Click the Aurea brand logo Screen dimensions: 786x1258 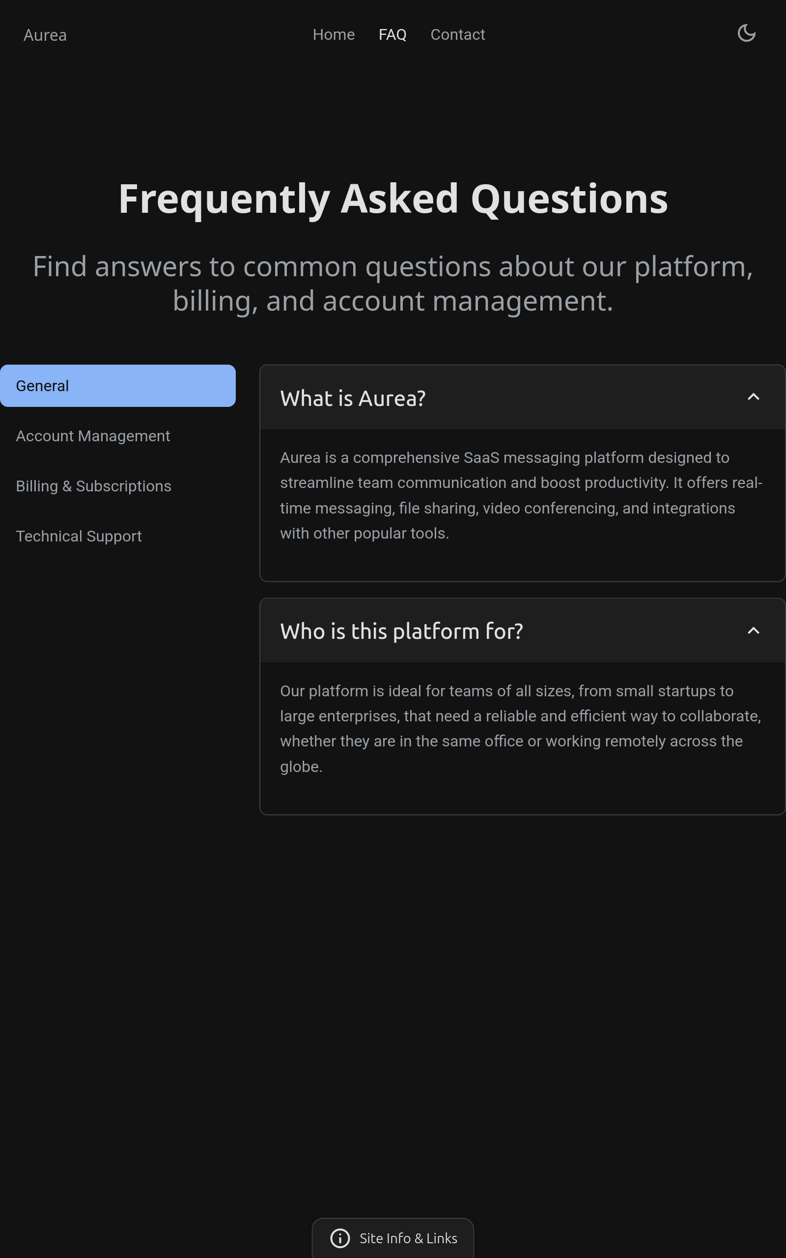[45, 35]
